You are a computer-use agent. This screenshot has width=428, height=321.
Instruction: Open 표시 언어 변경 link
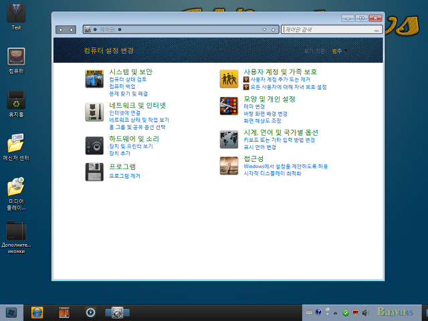tap(259, 147)
